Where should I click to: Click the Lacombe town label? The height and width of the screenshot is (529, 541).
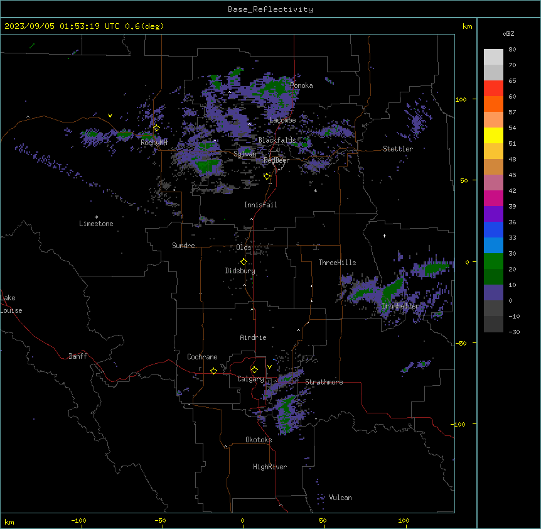pyautogui.click(x=282, y=120)
